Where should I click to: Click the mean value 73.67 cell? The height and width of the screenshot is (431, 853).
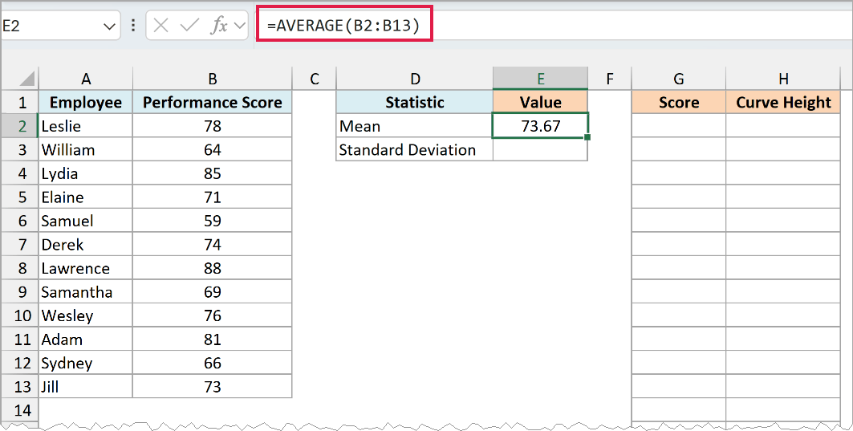540,126
